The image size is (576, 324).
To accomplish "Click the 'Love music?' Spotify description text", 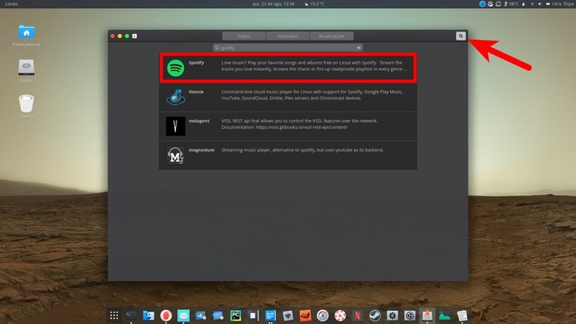I will (x=314, y=65).
